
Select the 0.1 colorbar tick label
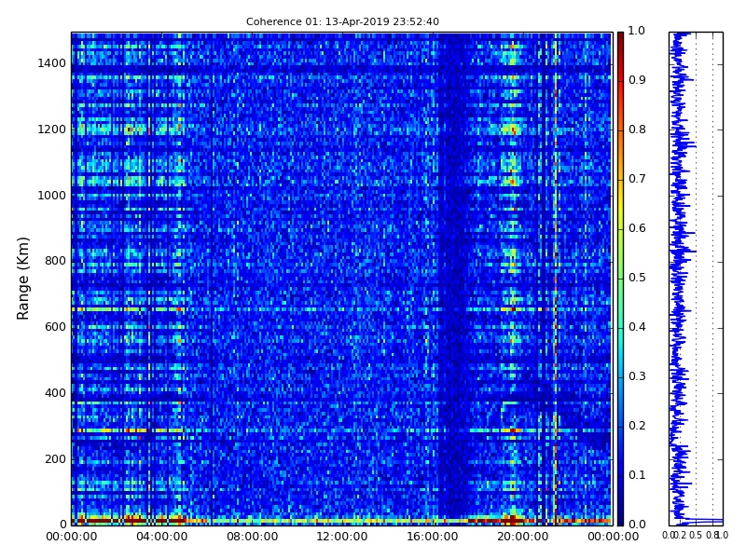point(637,475)
